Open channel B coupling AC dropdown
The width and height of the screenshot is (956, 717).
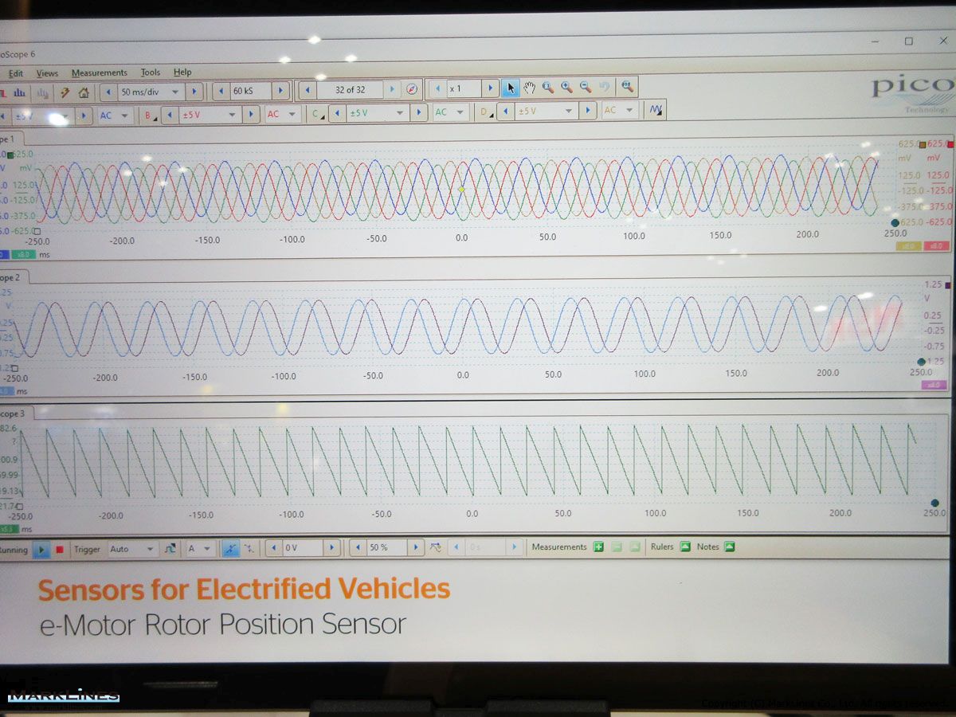(x=282, y=114)
